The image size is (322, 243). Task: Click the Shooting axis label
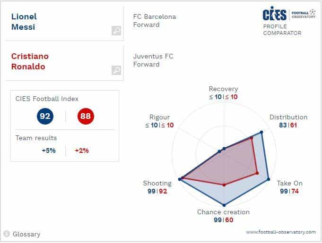tap(157, 184)
